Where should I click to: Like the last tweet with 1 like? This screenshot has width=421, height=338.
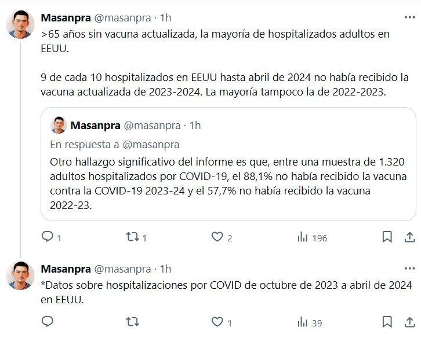click(x=217, y=322)
